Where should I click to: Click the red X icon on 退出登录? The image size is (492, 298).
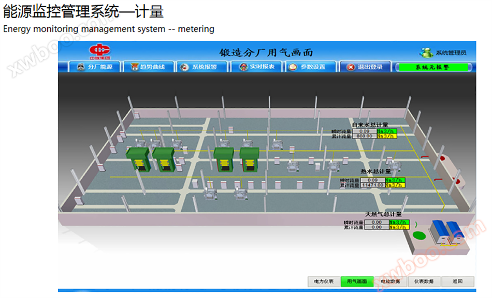tap(351, 67)
